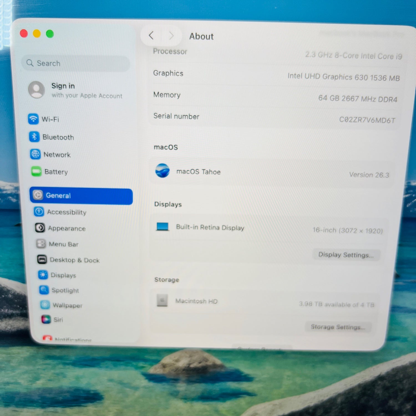Open Bluetooth settings via its icon

[34, 137]
